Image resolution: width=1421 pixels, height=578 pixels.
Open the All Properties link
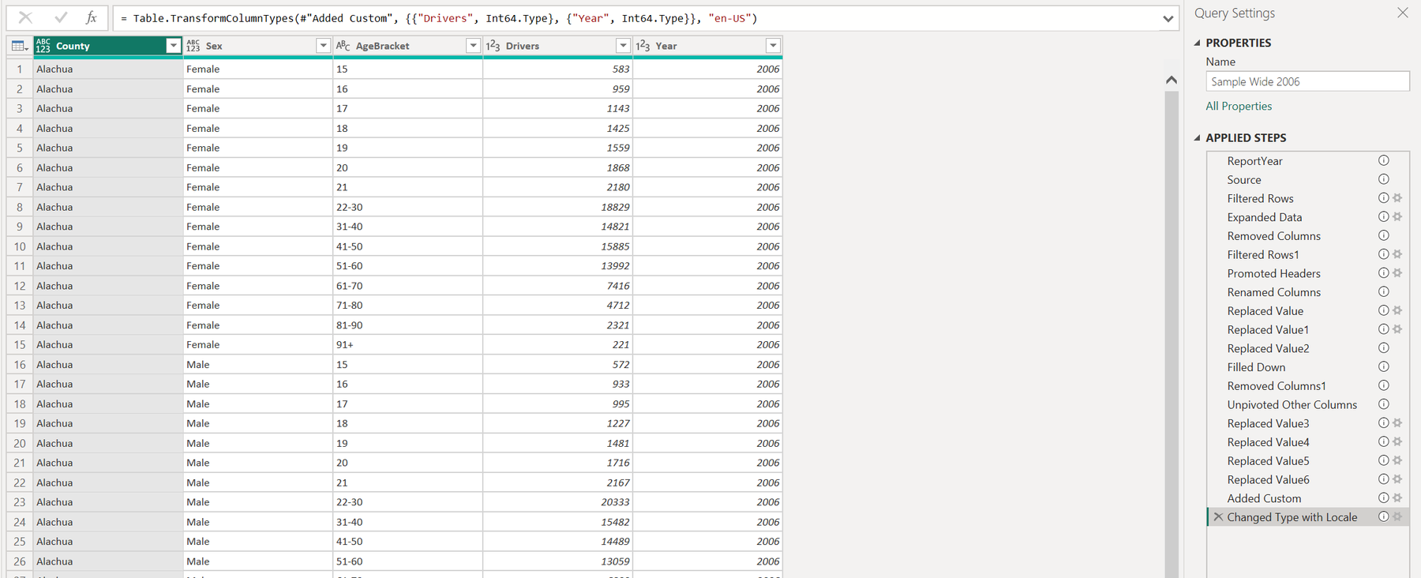click(x=1239, y=106)
